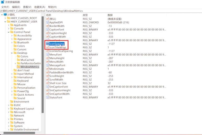Click the BorderWidth string value icon
Image resolution: width=202 pixels, height=135 pixels.
(x=48, y=26)
